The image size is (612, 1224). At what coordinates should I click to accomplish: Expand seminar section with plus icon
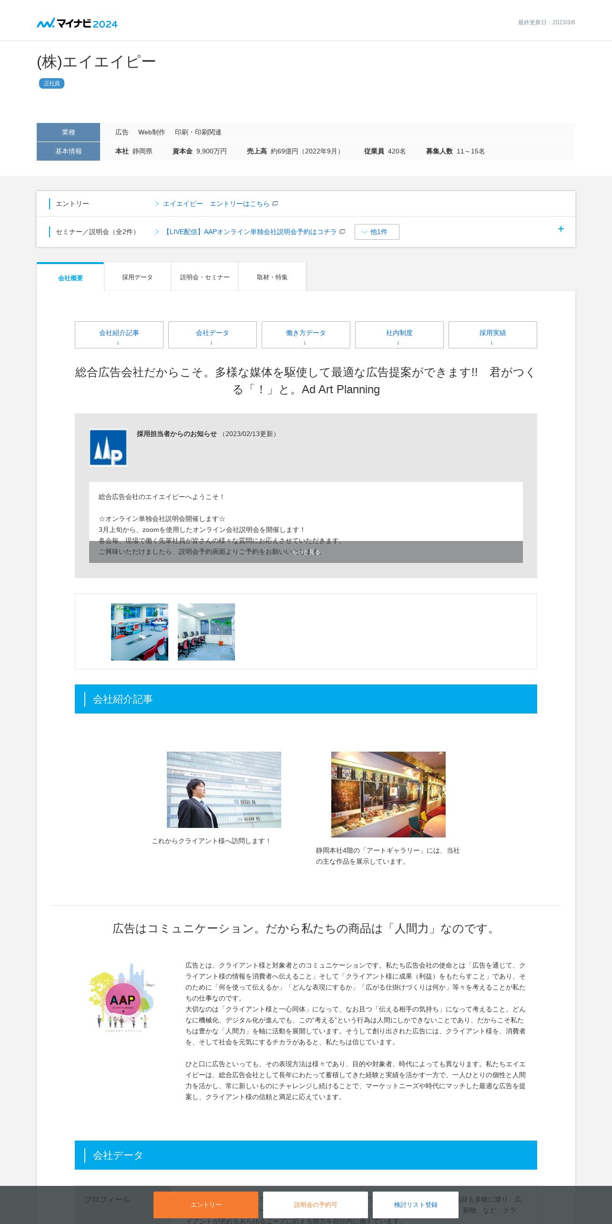[561, 229]
